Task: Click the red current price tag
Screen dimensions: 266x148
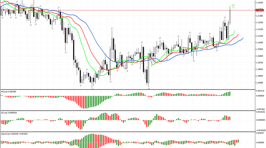Action: pos(260,10)
